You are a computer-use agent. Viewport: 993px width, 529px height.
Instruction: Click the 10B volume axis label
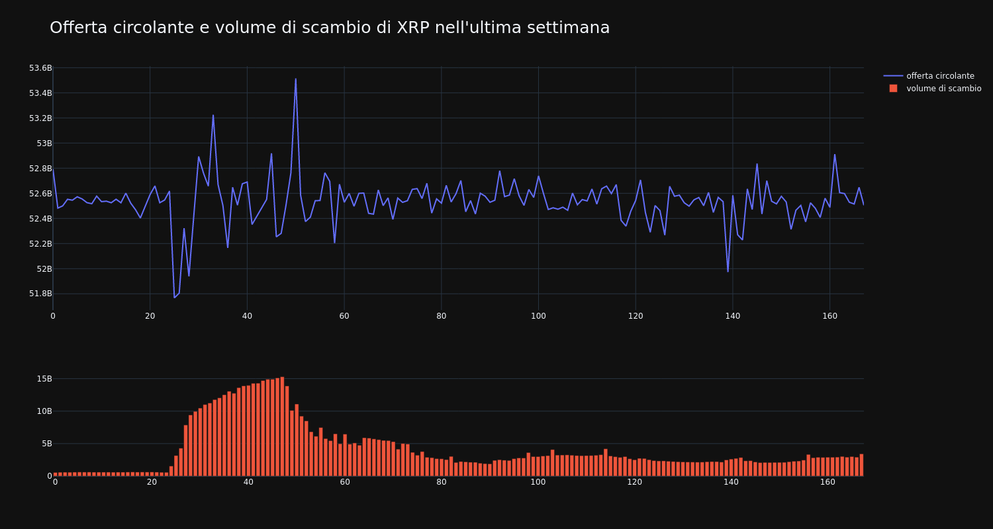44,411
